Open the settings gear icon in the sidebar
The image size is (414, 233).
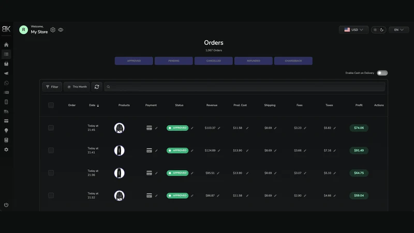point(6,150)
